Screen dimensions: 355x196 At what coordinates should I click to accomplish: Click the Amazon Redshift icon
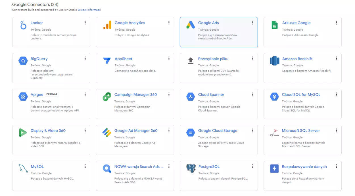point(274,61)
